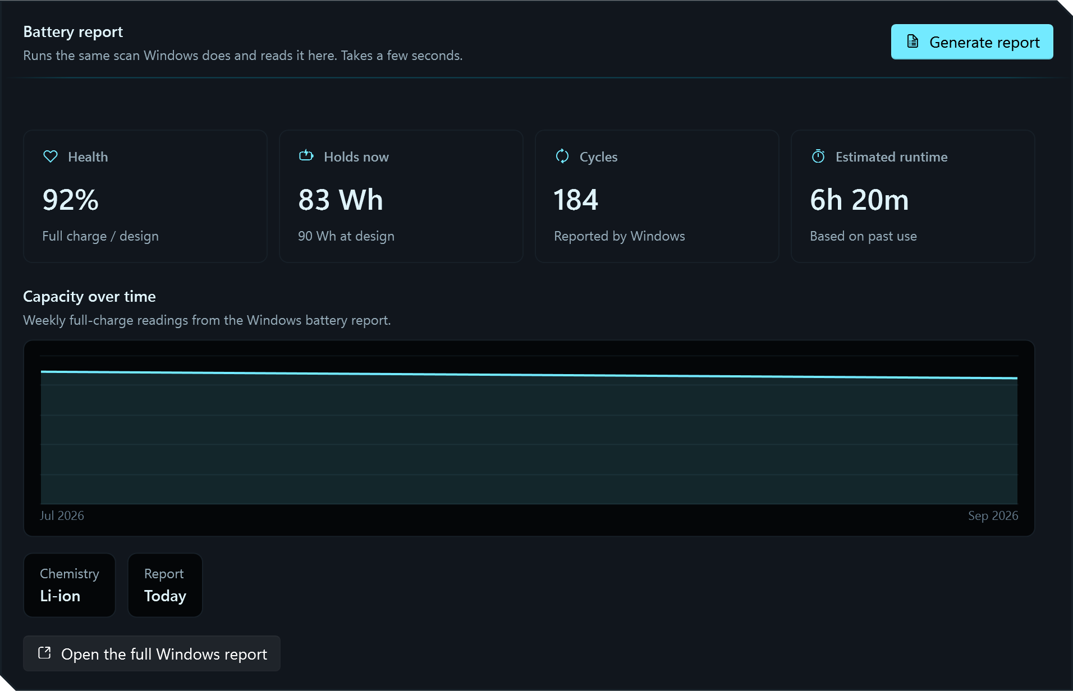Image resolution: width=1073 pixels, height=691 pixels.
Task: Click the Cycles label
Action: 598,157
